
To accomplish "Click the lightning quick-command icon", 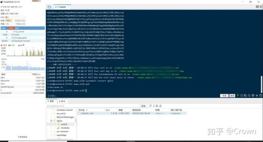I will (x=238, y=95).
